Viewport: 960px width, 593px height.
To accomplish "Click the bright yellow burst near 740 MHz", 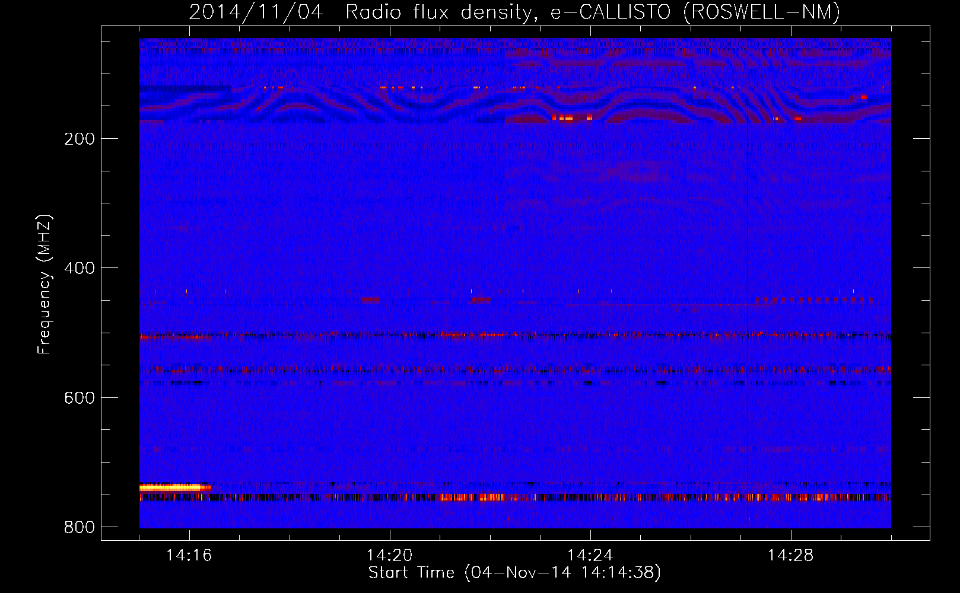I will [x=175, y=487].
